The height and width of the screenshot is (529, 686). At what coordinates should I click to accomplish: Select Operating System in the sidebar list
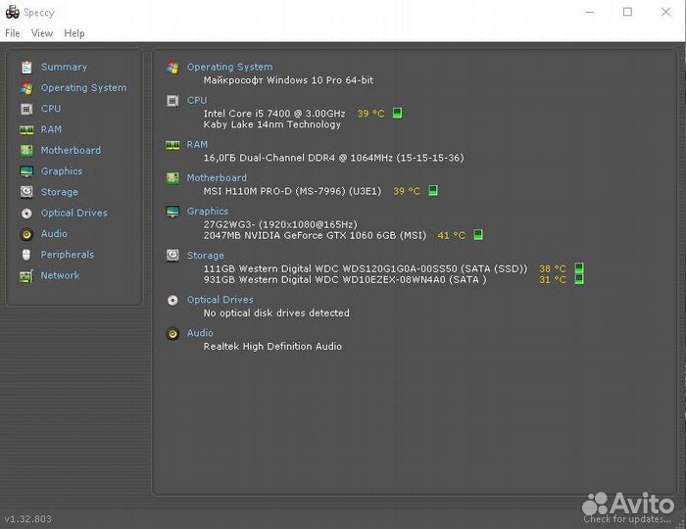83,88
